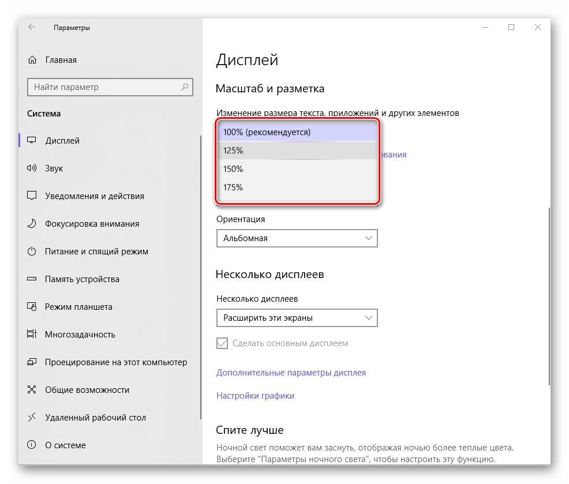This screenshot has height=484, width=569.
Task: Select the Питание и спящий режим icon
Action: click(32, 252)
